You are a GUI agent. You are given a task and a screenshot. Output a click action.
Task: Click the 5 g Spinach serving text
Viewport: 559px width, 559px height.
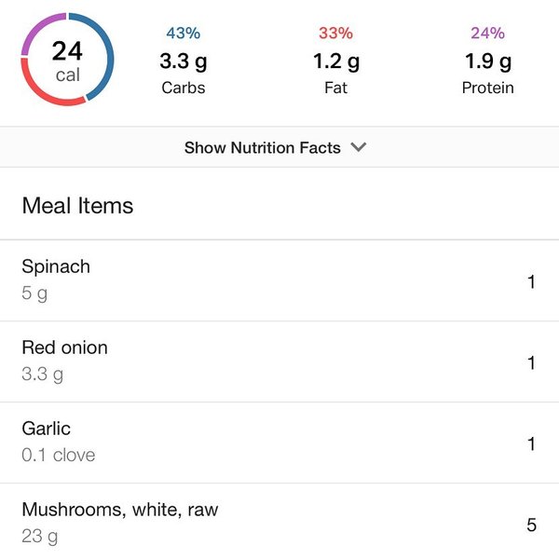coord(34,293)
